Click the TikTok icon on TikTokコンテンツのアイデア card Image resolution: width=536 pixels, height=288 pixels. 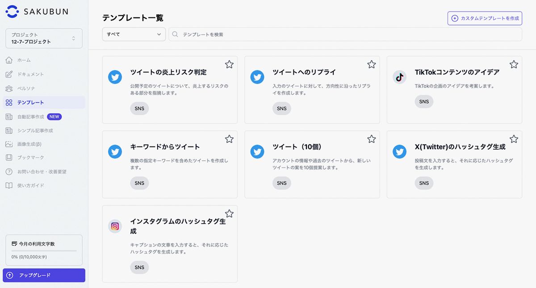399,77
